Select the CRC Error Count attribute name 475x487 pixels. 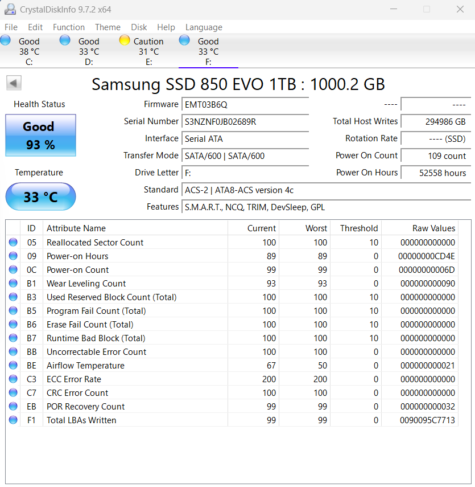(77, 392)
